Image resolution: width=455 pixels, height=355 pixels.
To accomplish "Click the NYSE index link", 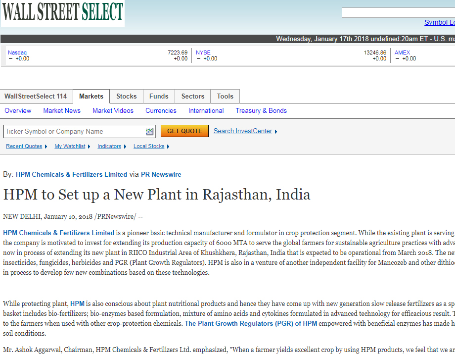I will pyautogui.click(x=203, y=52).
